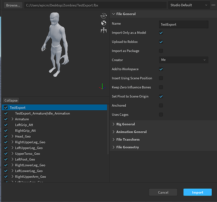The height and width of the screenshot is (202, 217).
Task: Open the Studio Default preset dropdown
Action: (189, 5)
